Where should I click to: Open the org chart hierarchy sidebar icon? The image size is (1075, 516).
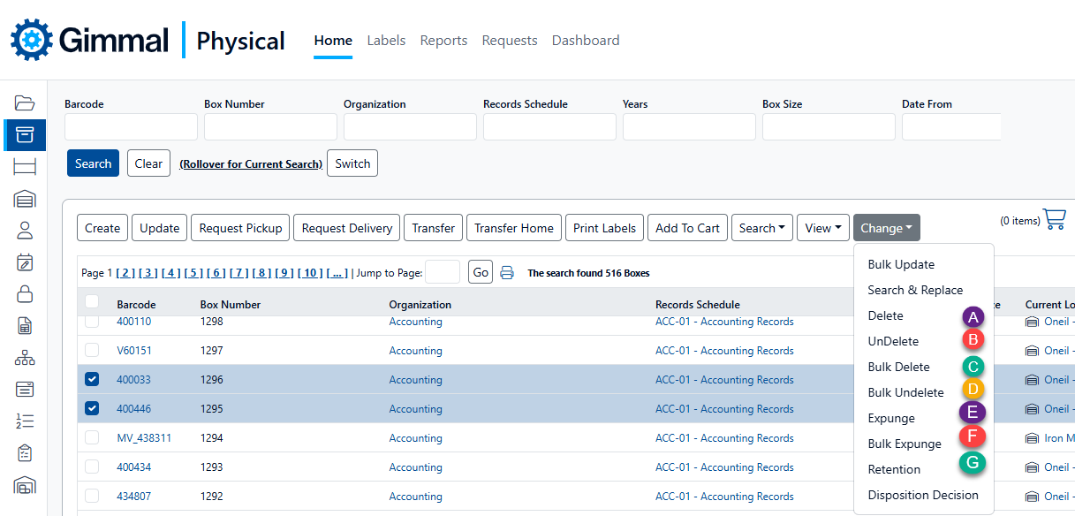tap(25, 358)
